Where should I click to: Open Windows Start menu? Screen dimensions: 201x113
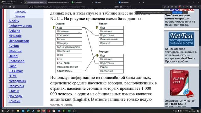pyautogui.click(x=3, y=111)
